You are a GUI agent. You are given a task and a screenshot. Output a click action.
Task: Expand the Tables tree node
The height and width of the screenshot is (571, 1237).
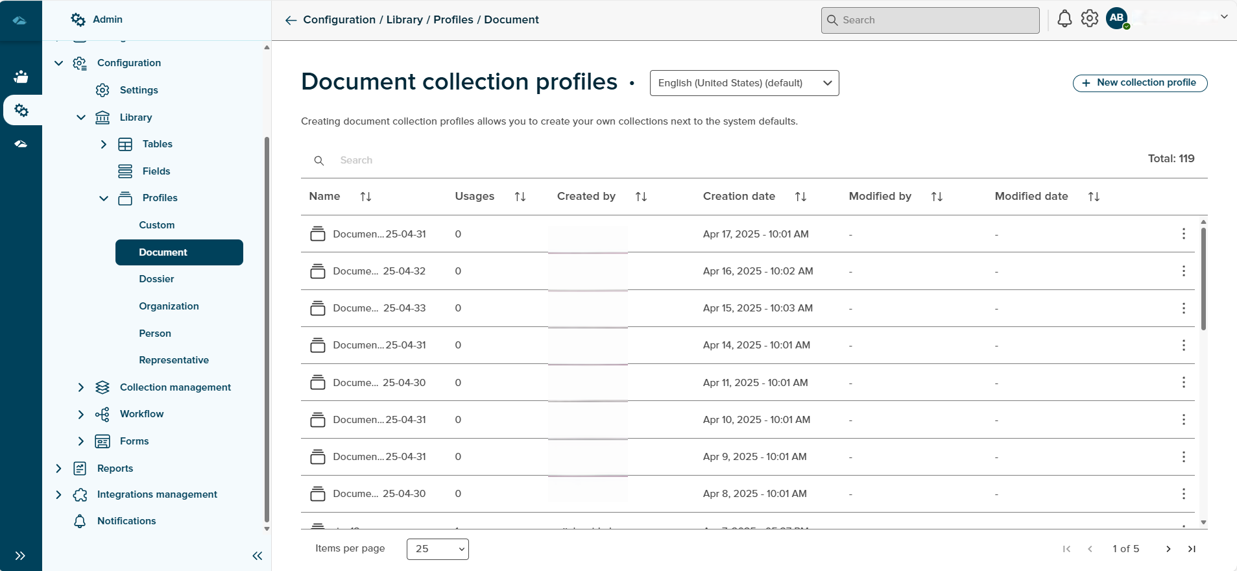[104, 144]
